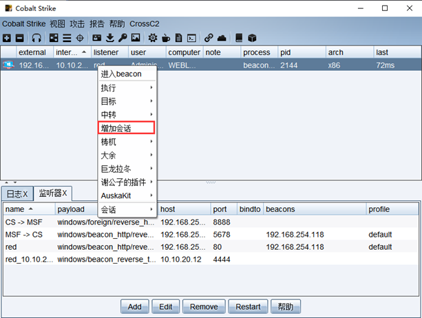This screenshot has width=422, height=318.
Task: Open the 视图 menu
Action: click(x=57, y=24)
